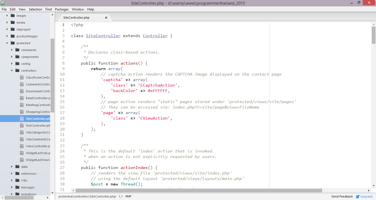Expand the media folder arrow
This screenshot has width=376, height=200.
coord(7,23)
